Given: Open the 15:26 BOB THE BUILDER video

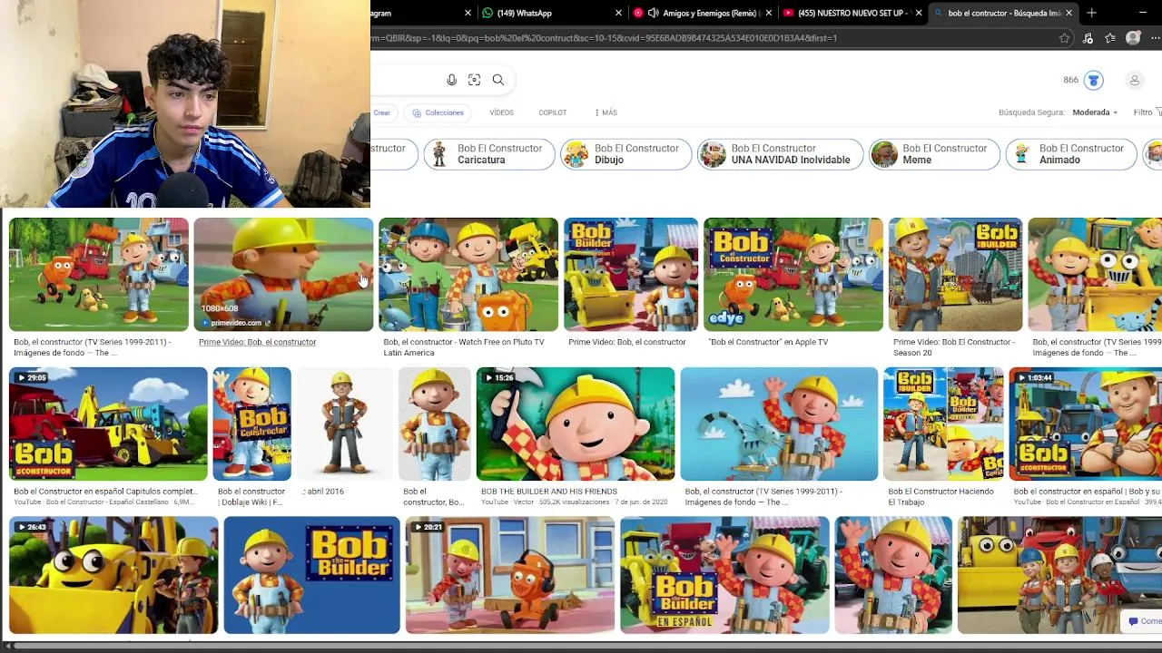Looking at the screenshot, I should [x=576, y=424].
